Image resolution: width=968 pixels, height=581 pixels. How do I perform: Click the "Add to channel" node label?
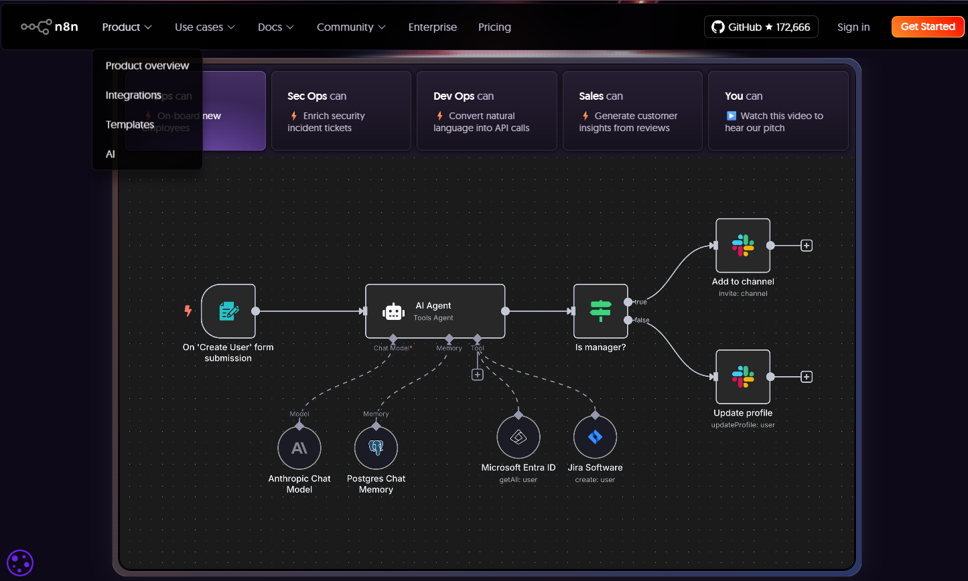tap(743, 282)
